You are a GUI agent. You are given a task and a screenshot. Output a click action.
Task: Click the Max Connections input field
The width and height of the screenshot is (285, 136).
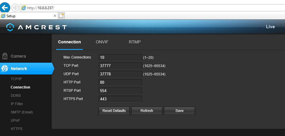pos(120,57)
